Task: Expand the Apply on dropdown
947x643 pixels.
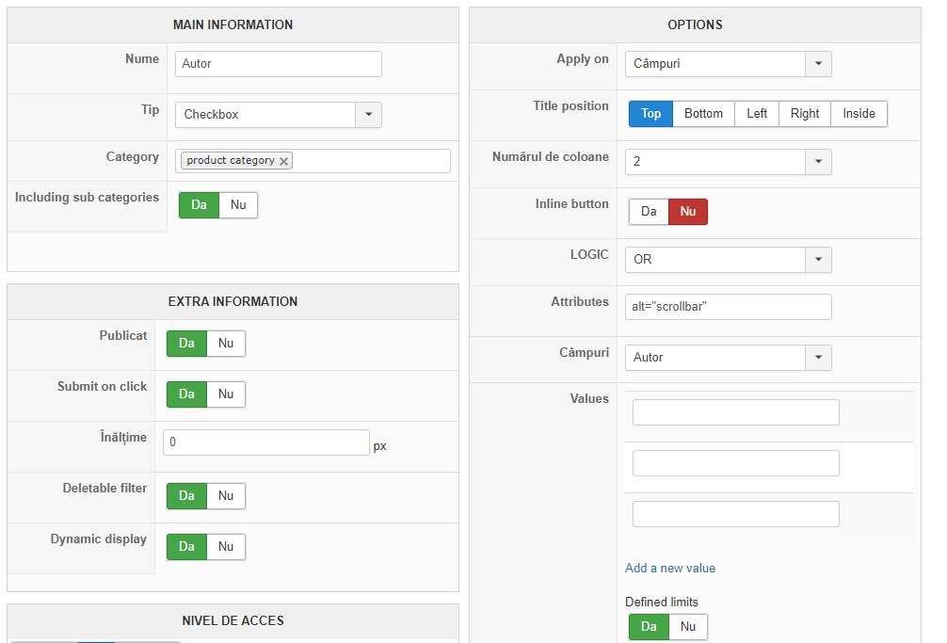Action: 818,64
